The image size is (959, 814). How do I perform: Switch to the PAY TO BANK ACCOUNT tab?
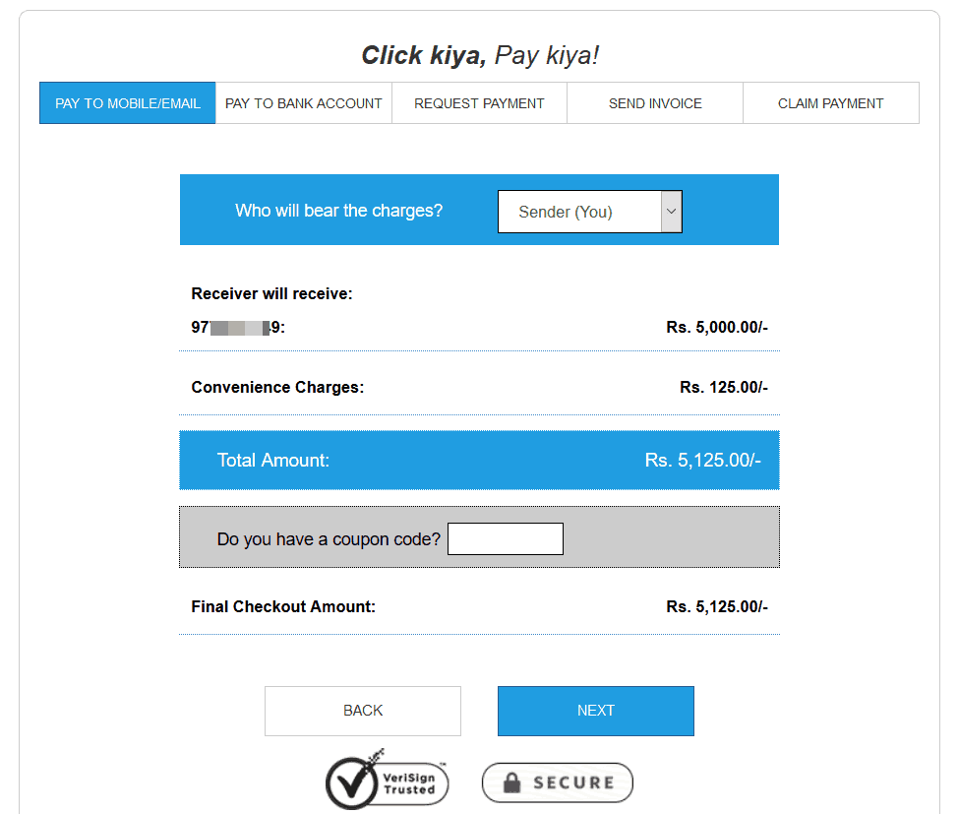click(303, 102)
